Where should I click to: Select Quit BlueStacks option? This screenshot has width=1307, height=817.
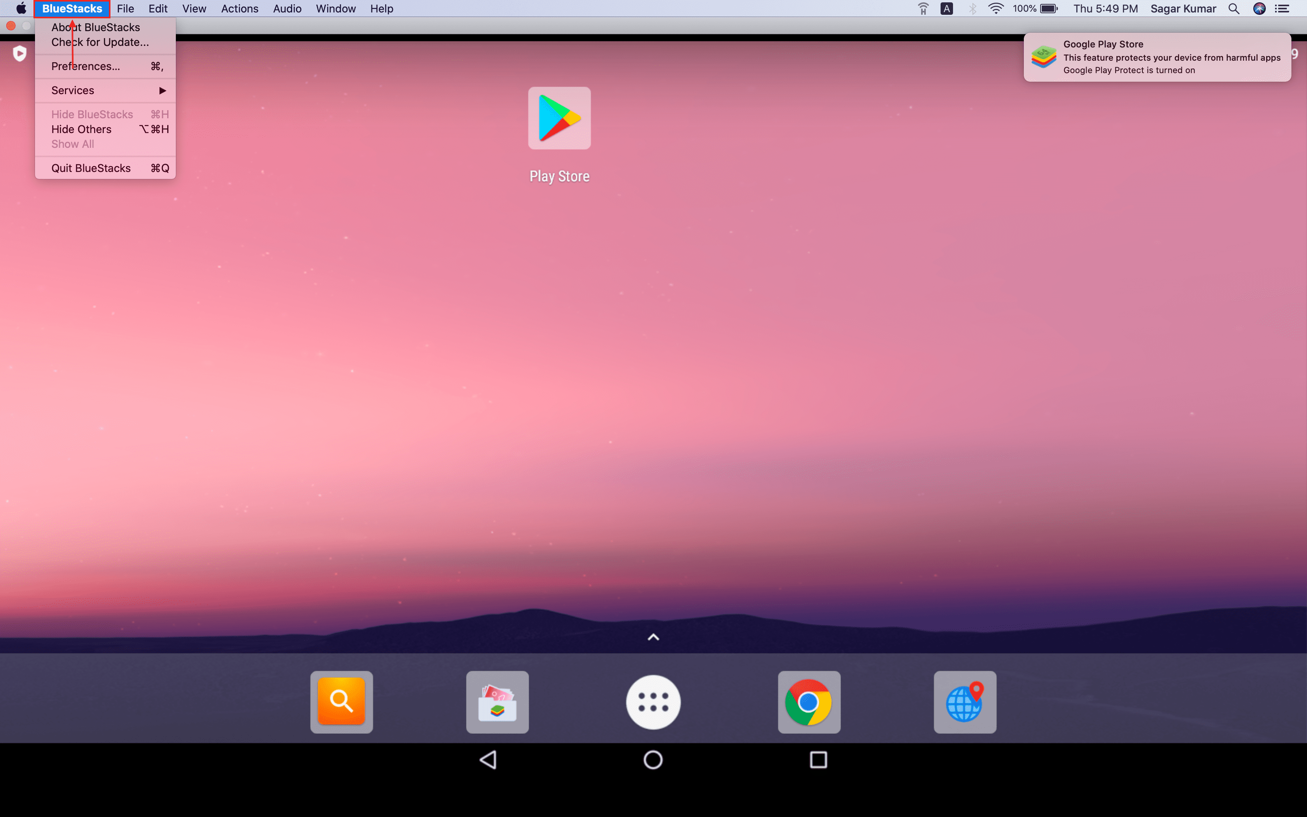92,168
